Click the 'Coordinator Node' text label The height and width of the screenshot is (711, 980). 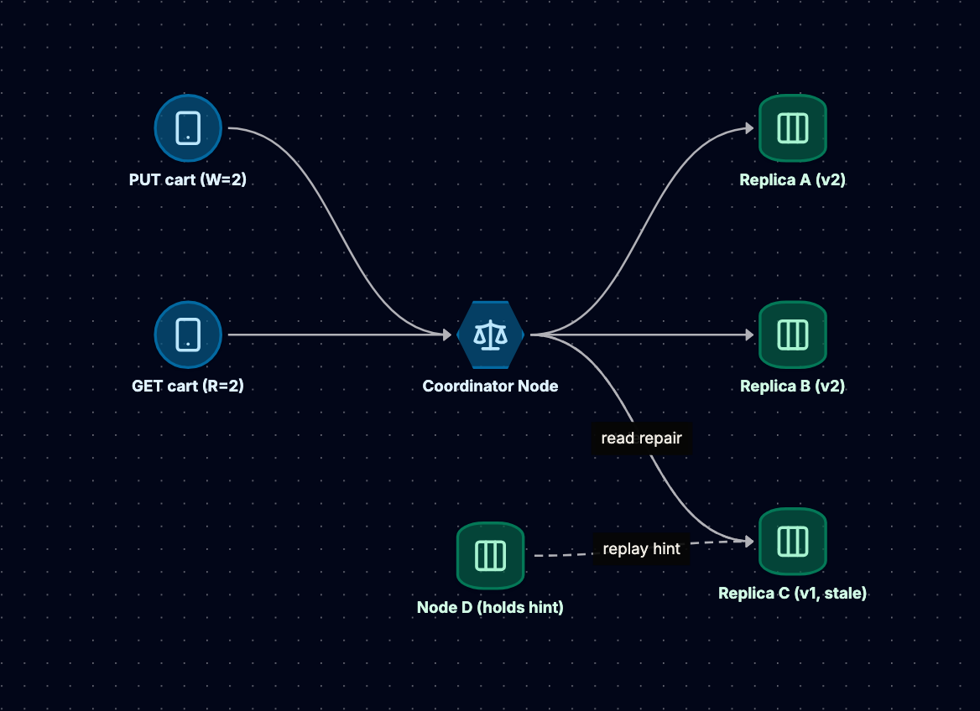point(490,387)
